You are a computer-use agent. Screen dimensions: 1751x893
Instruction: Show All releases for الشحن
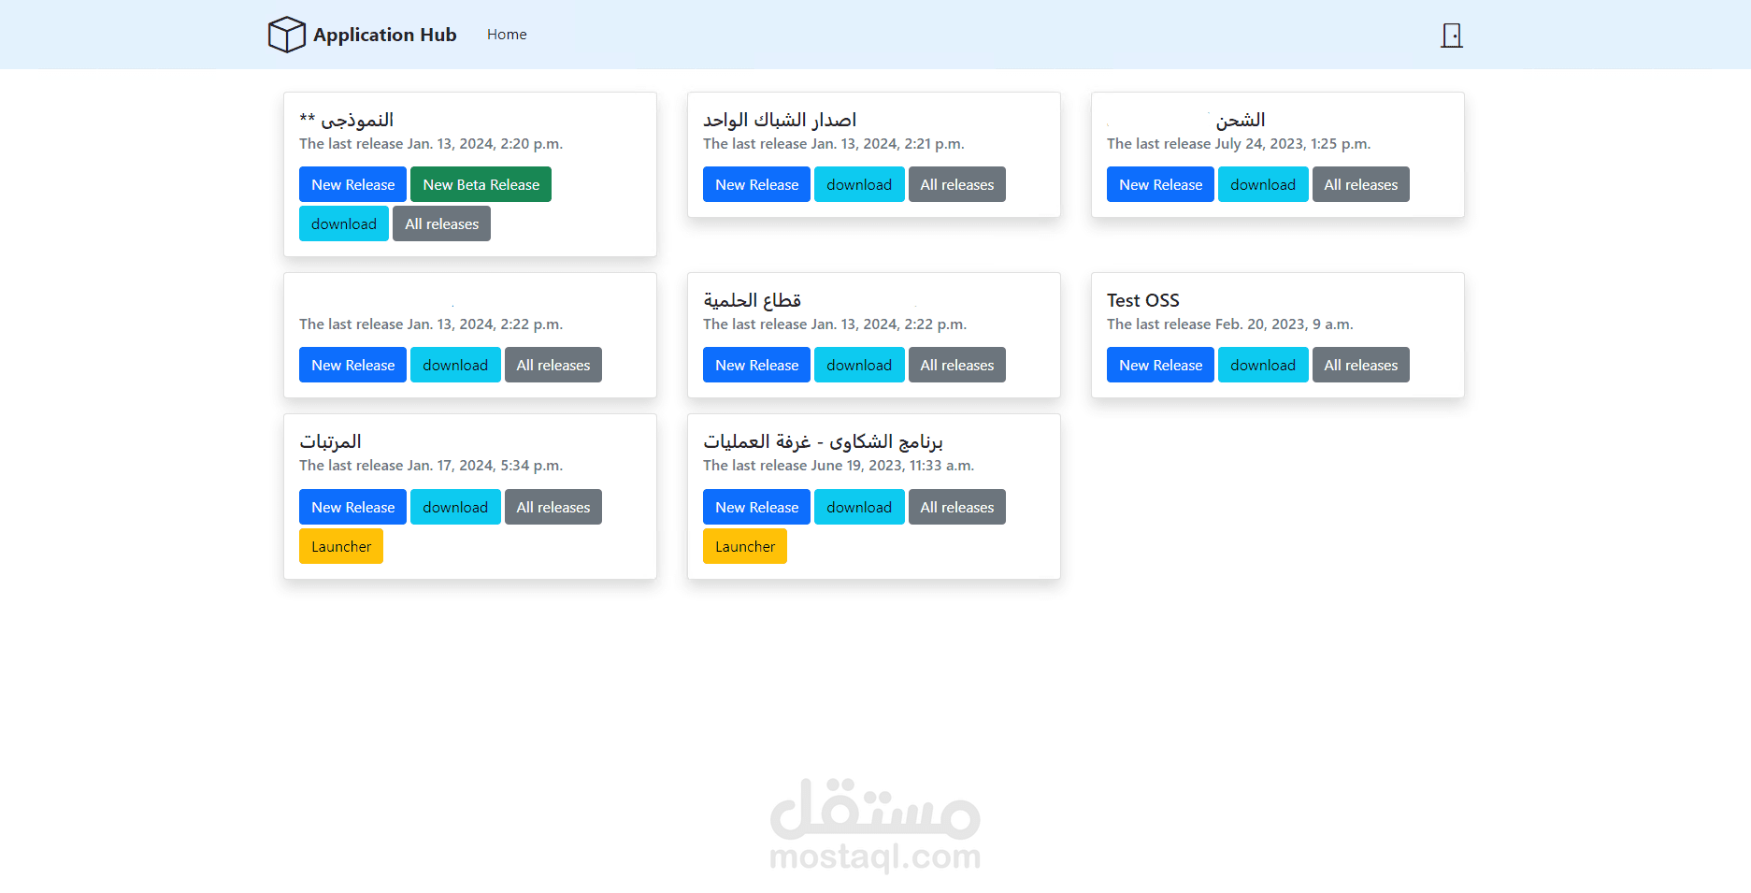(x=1361, y=184)
